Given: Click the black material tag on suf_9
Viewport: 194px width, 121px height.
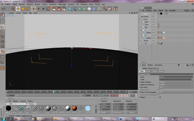Looking at the screenshot, I should click(x=161, y=14).
